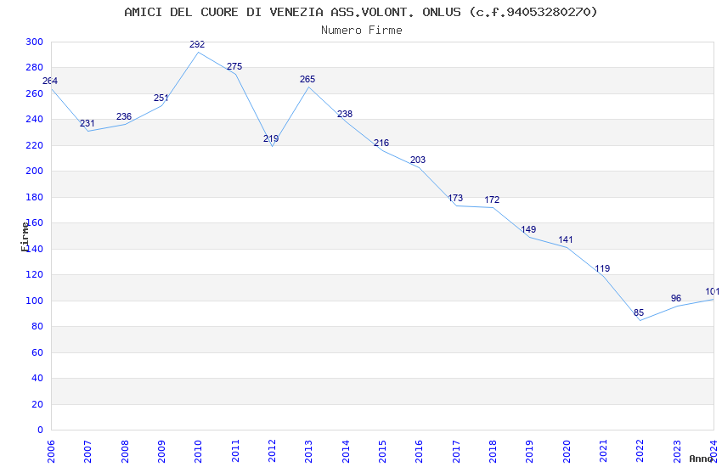Click y-axis tick value 100
The image size is (722, 467).
pos(35,301)
